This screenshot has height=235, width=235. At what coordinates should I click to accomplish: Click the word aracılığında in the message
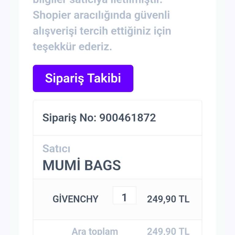click(x=98, y=15)
